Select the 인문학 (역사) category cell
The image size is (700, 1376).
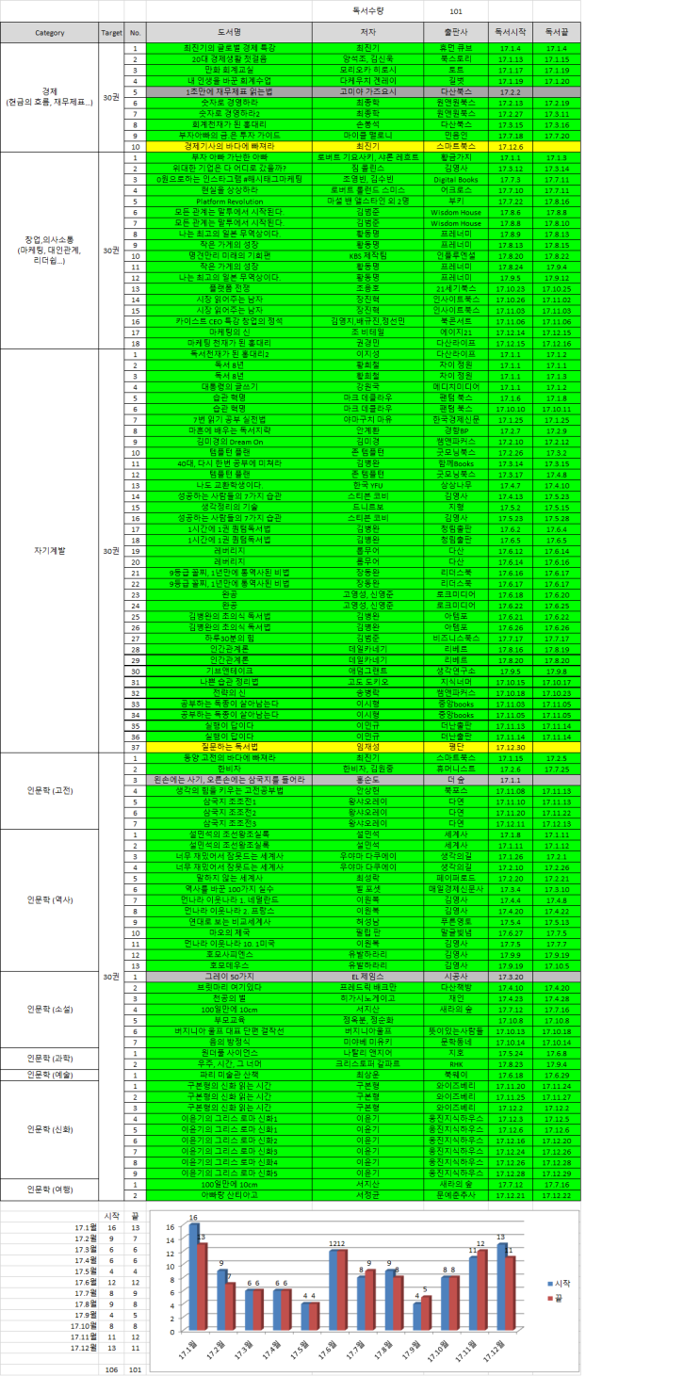coord(49,898)
